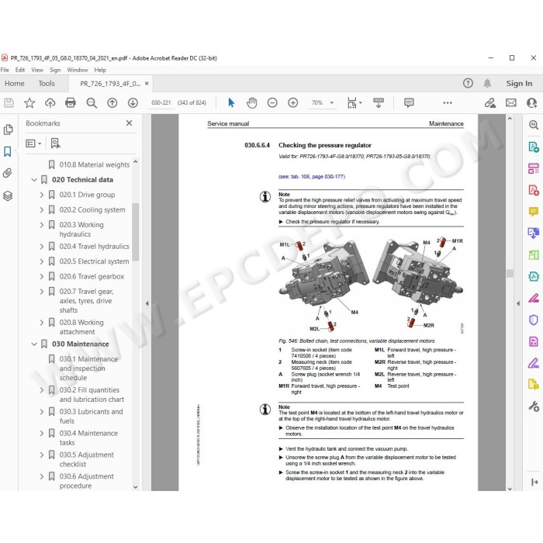Follow the 'see: tab. 108, page 030-177' link
The height and width of the screenshot is (543, 543).
pos(312,177)
